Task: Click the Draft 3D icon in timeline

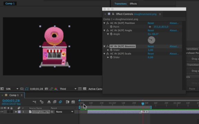Action: tap(42, 102)
